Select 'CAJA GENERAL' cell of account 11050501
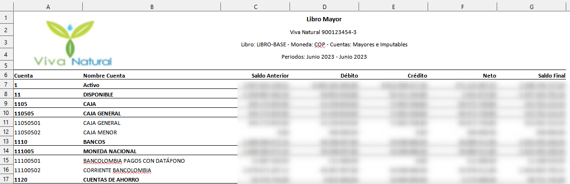Image resolution: width=570 pixels, height=184 pixels. 151,123
